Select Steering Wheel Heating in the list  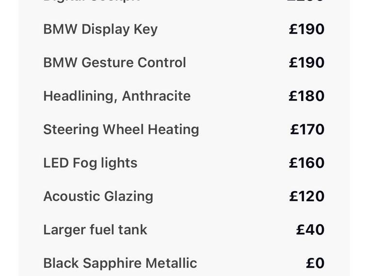[x=121, y=130]
